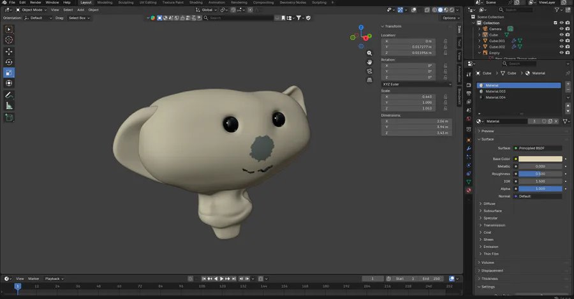Screen dimensions: 574x299
Task: Select the Move tool in toolbar
Action: click(x=10, y=51)
